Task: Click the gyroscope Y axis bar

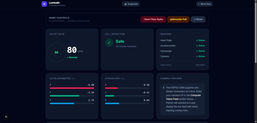Action: coord(127,96)
